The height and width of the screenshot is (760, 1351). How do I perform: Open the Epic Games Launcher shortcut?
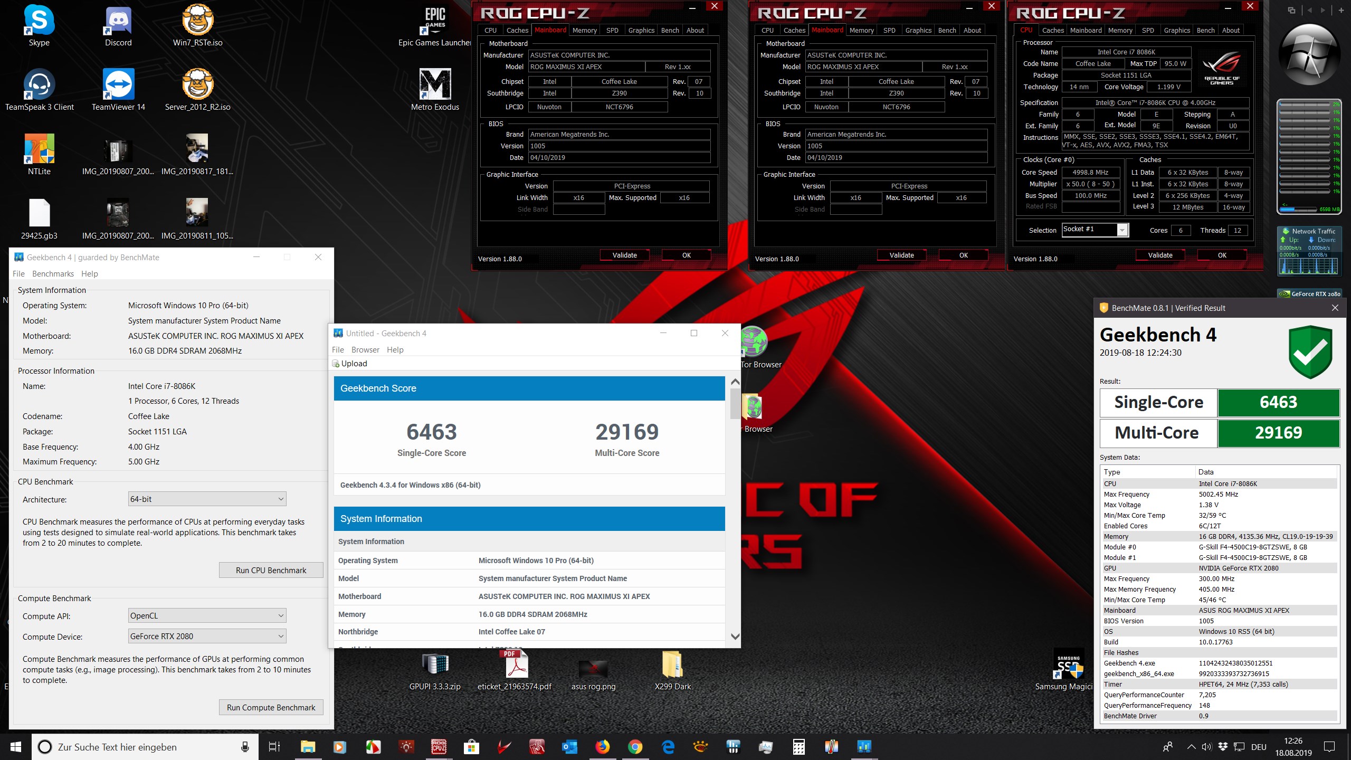point(435,25)
